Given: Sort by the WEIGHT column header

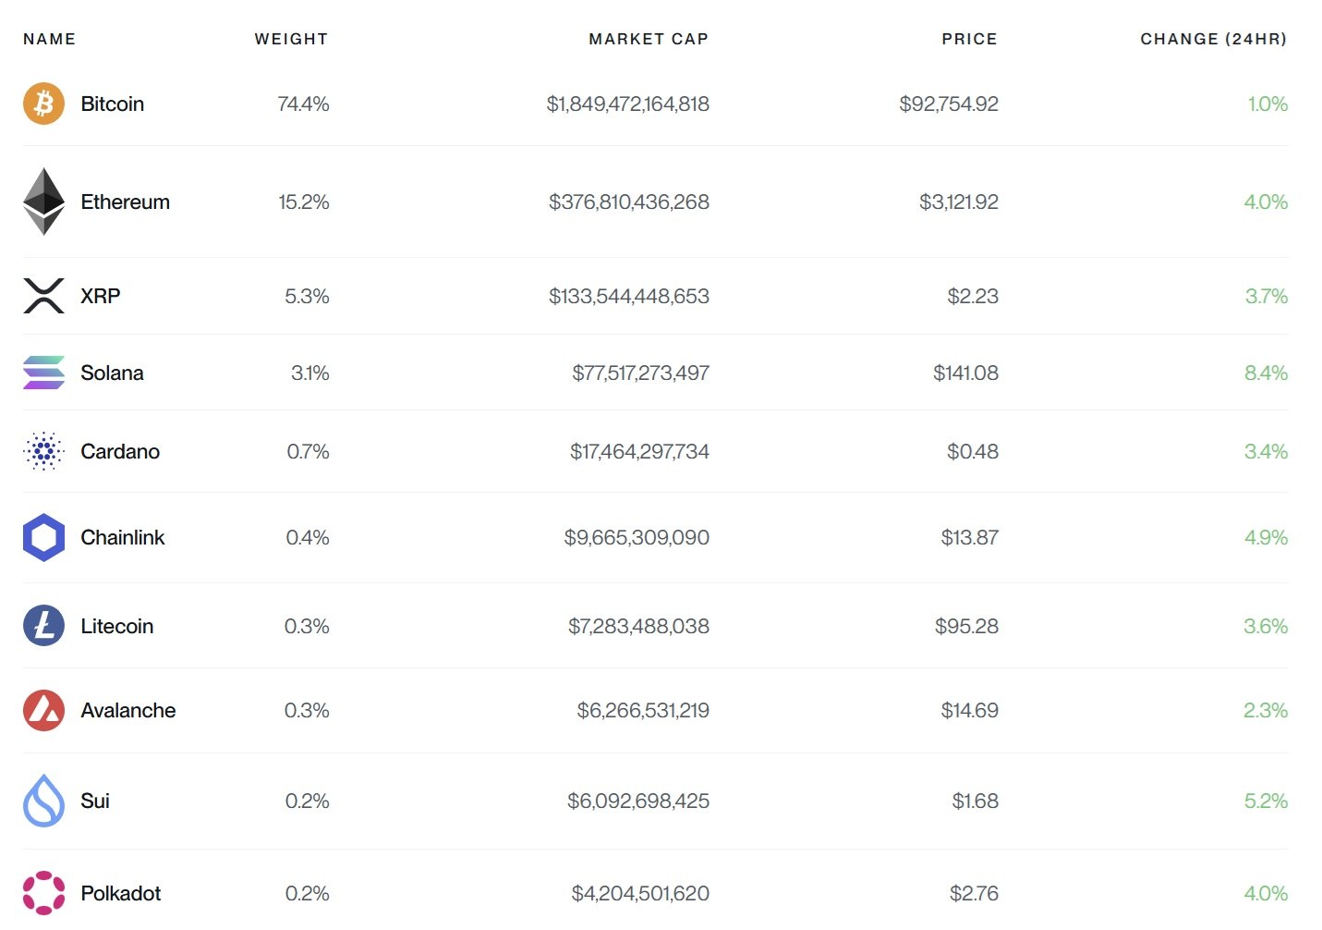Looking at the screenshot, I should (x=291, y=39).
